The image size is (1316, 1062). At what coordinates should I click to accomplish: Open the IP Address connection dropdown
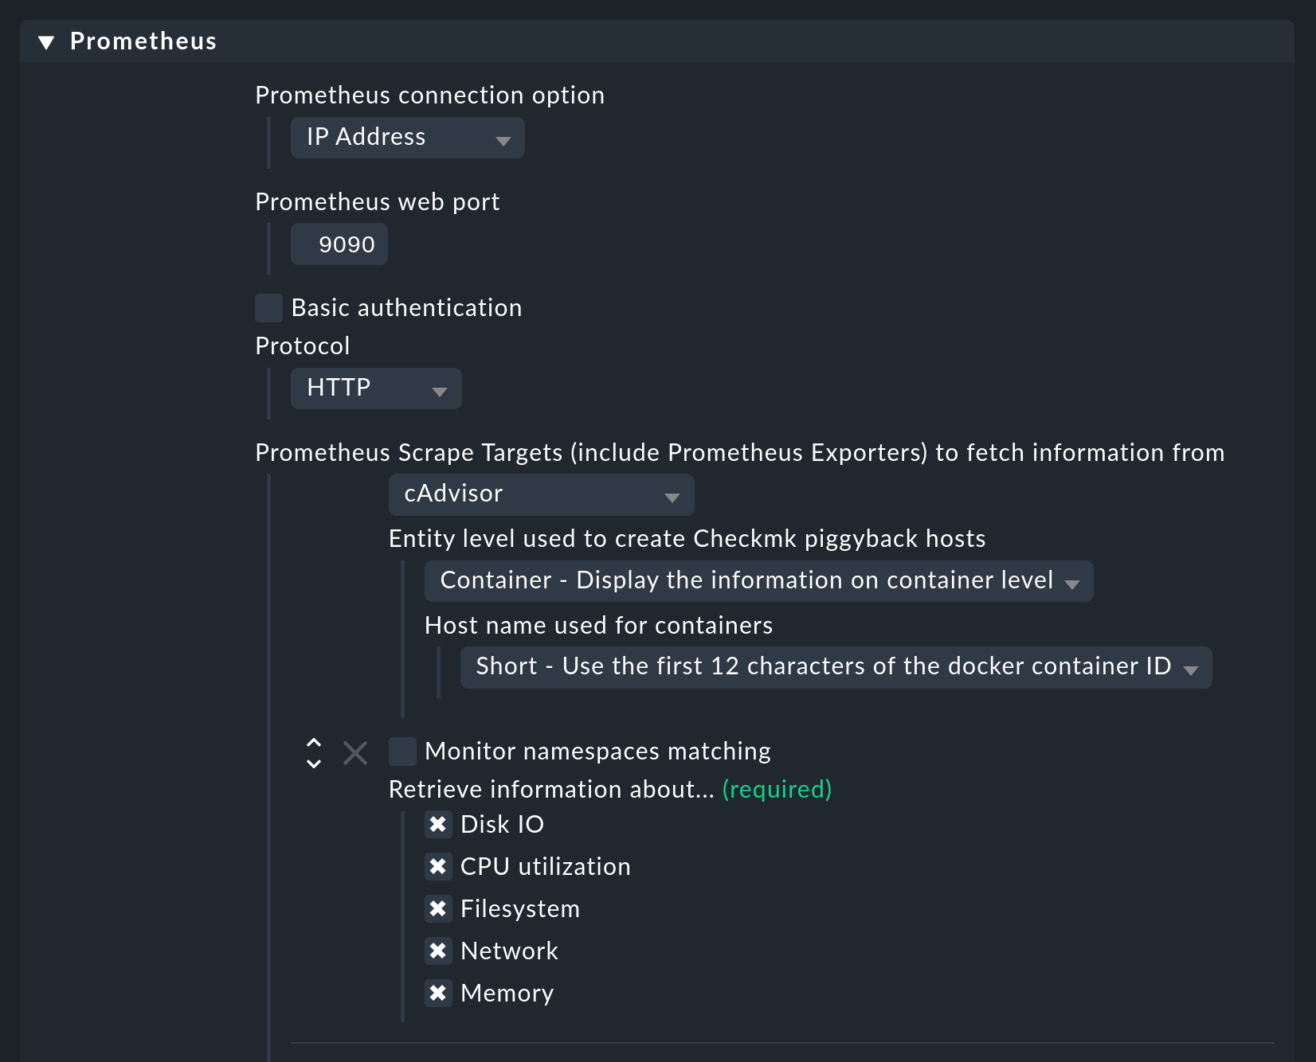pos(407,138)
